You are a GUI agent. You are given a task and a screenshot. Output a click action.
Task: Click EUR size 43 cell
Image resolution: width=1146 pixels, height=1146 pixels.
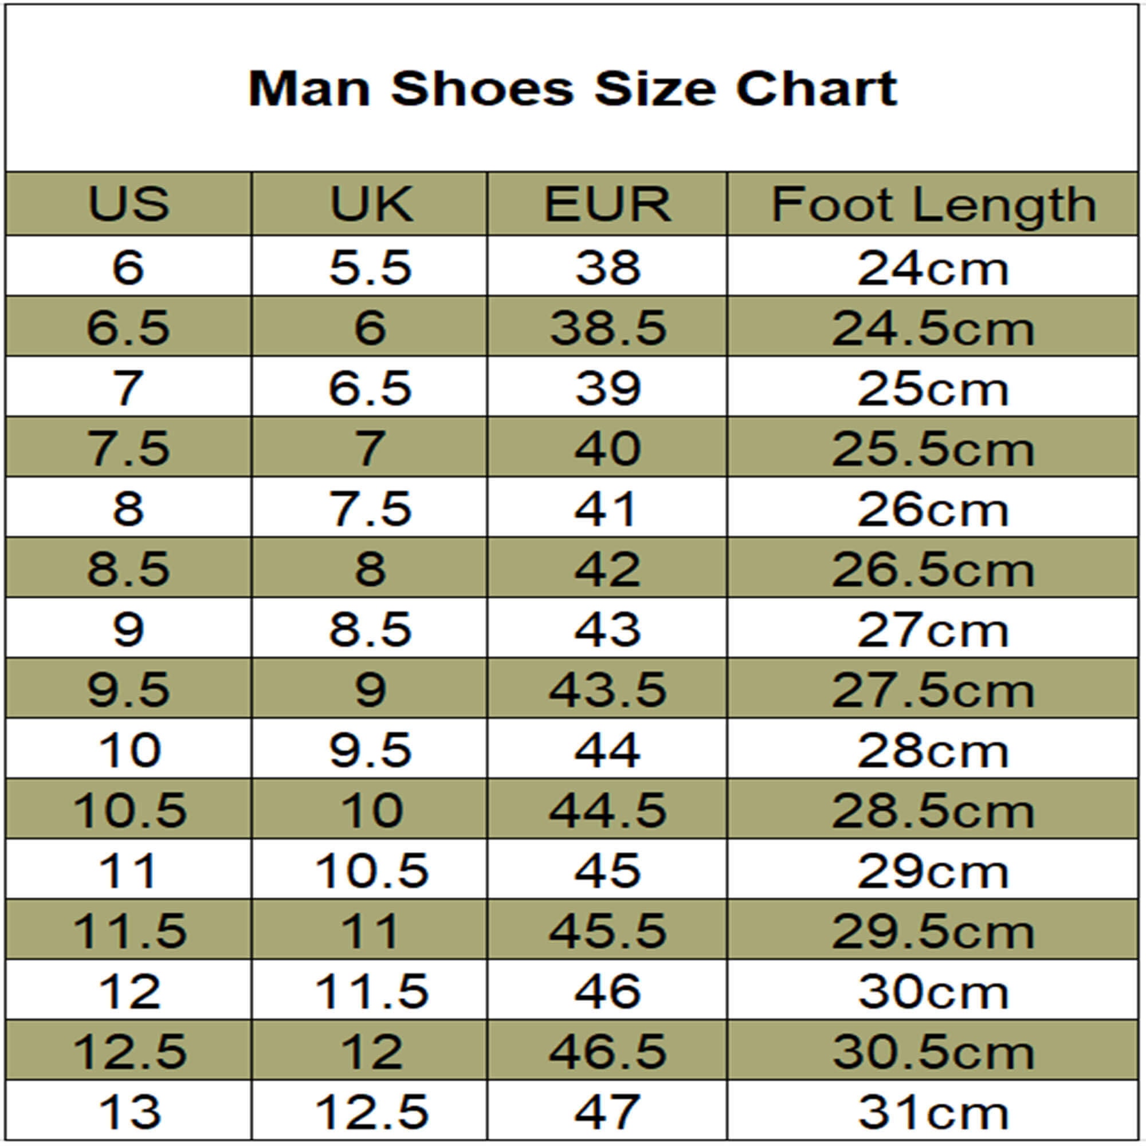[x=607, y=628]
